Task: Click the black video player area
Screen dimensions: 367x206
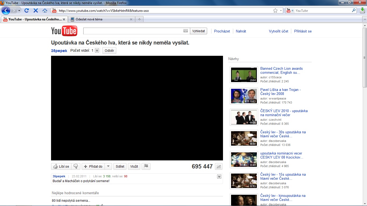Action: (x=137, y=108)
